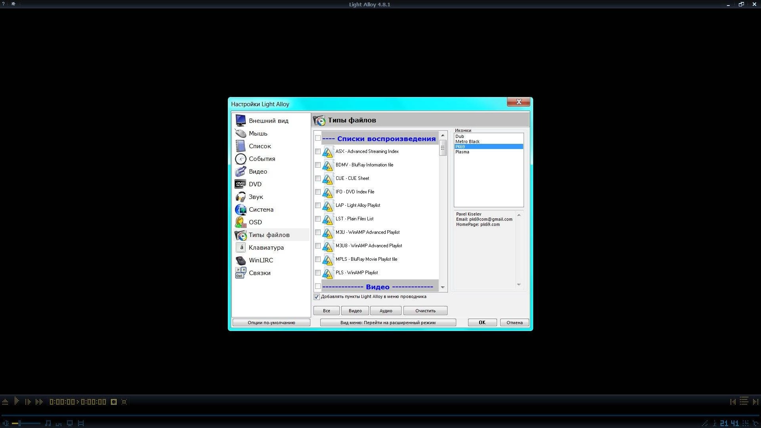Screen dimensions: 761x428
Task: Select the PK69 icon set
Action: click(x=489, y=147)
